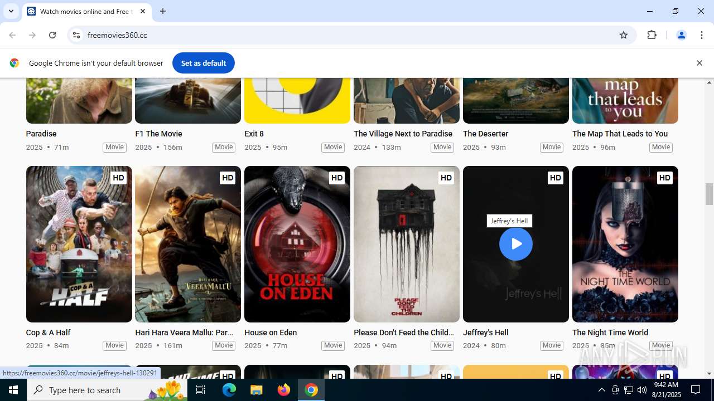Screen dimensions: 714x401
Task: Click the Jeffrey's Hell title text
Action: coord(485,332)
